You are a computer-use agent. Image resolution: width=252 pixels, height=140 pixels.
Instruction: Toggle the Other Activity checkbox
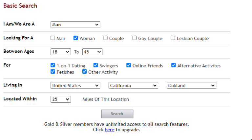pyautogui.click(x=84, y=72)
